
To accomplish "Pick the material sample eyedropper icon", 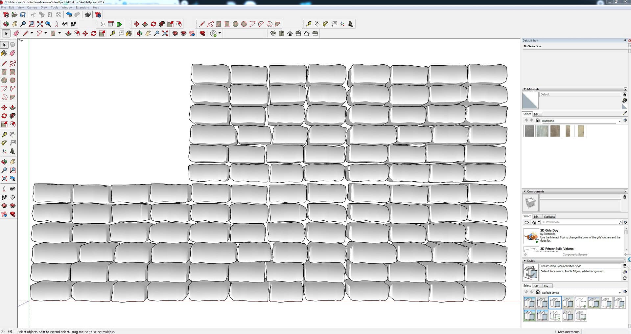I will [x=624, y=114].
